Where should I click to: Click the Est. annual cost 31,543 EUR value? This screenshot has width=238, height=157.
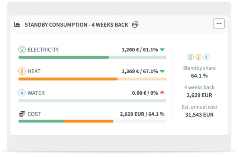click(199, 115)
